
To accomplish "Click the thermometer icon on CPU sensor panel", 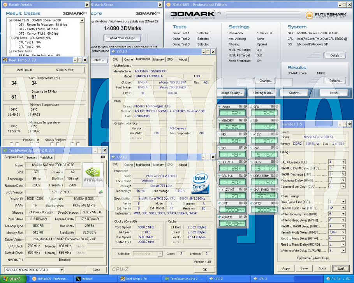I will coord(252,106).
